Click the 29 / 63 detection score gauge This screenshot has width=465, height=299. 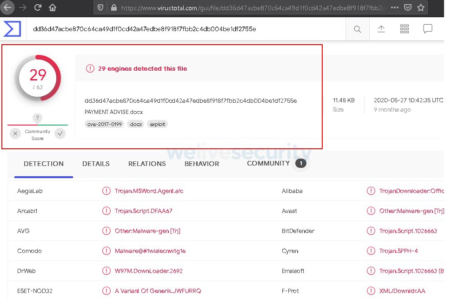[38, 78]
